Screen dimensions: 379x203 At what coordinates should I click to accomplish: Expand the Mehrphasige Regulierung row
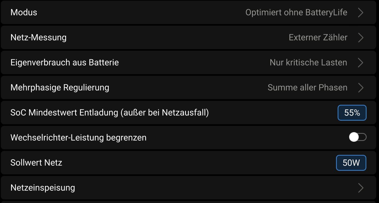point(188,87)
